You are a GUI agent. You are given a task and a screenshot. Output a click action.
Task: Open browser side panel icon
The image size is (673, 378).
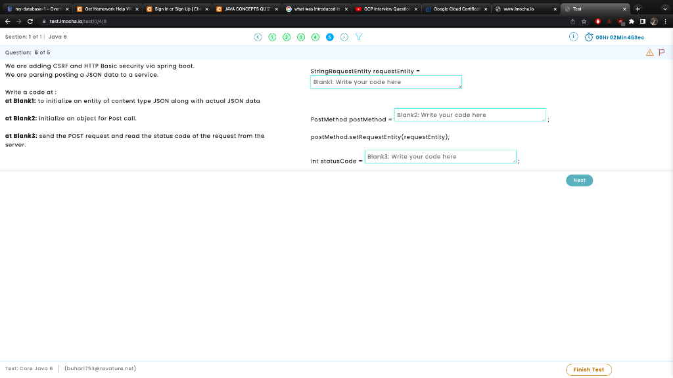[643, 22]
